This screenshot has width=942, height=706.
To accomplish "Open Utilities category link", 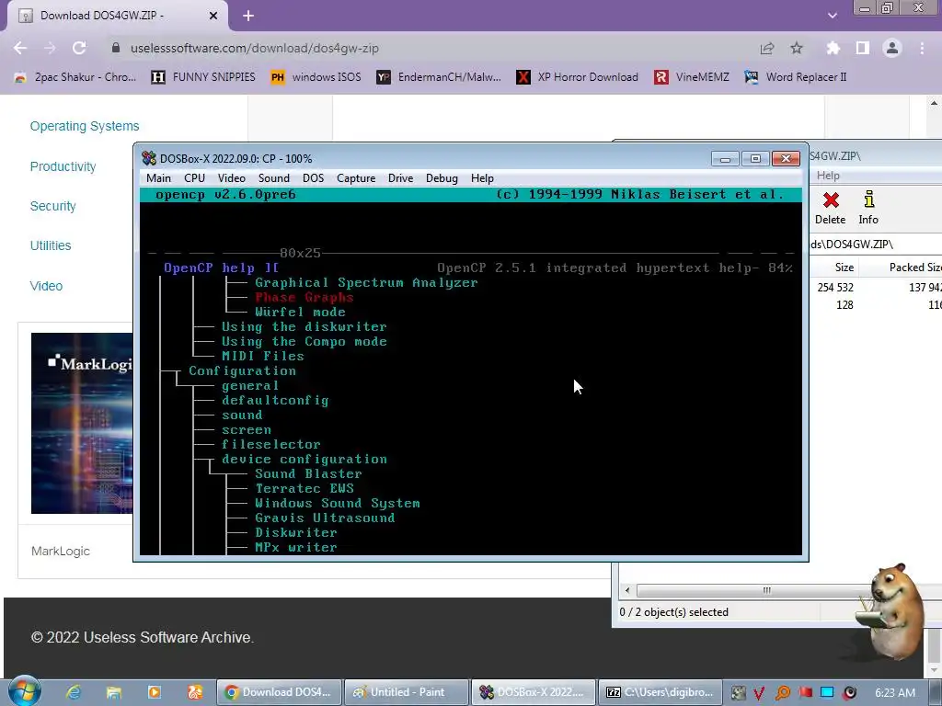I will [x=51, y=245].
